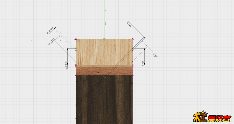The height and width of the screenshot is (124, 234).
Task: Select the left fx: 0.283 dimension label
Action: [x=51, y=42]
